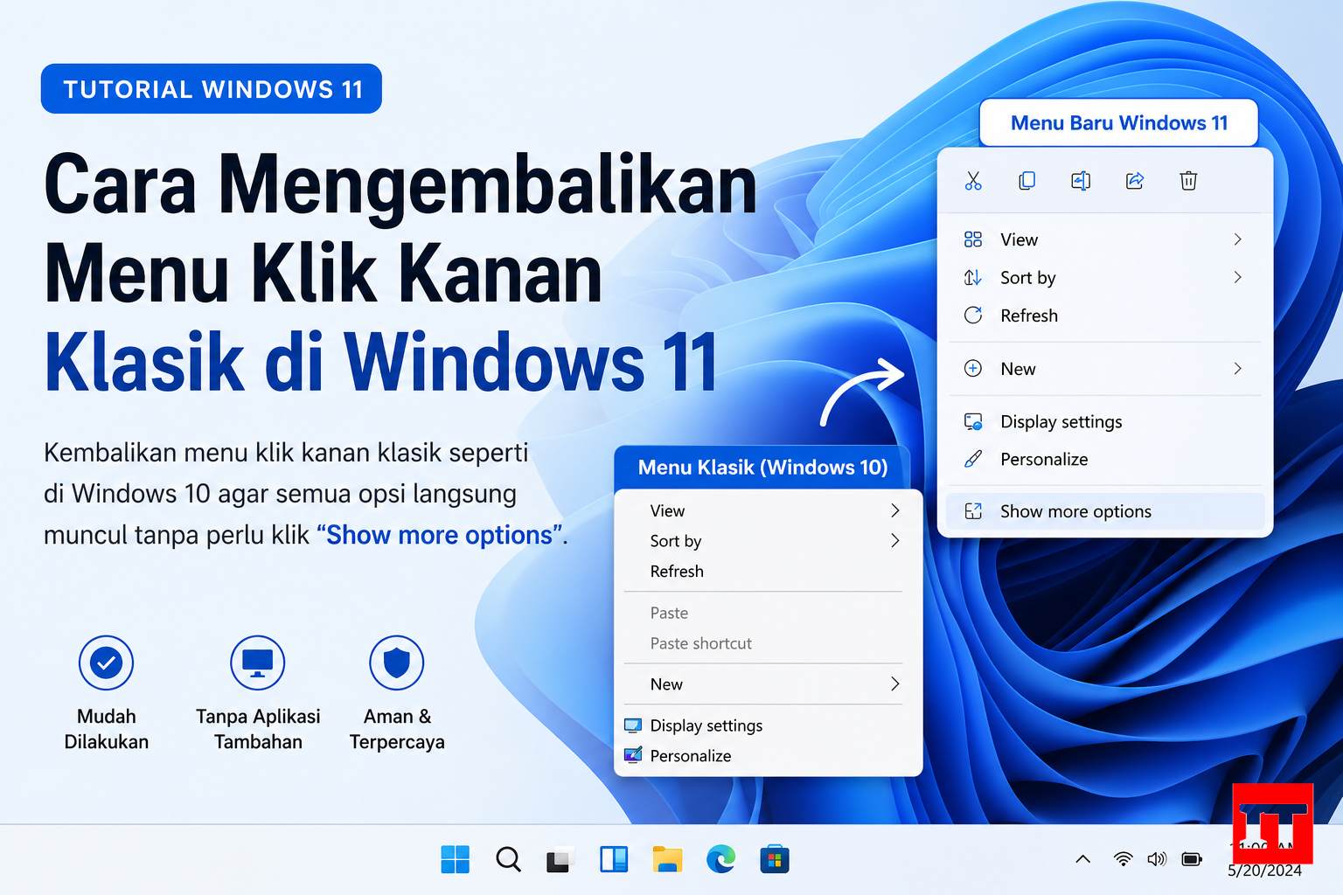Viewport: 1343px width, 895px height.
Task: Click the Refresh circular arrow icon
Action: [973, 316]
